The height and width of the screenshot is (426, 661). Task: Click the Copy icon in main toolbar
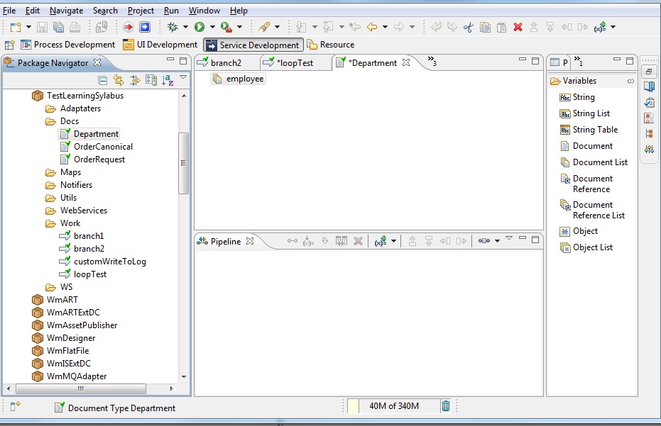click(485, 28)
